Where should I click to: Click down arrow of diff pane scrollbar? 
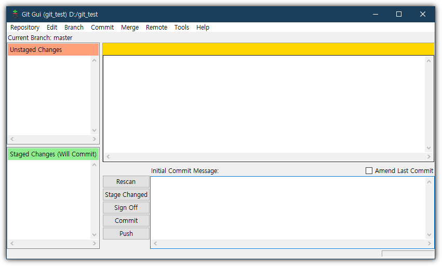[428, 148]
